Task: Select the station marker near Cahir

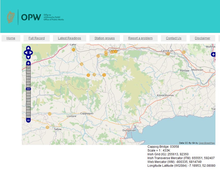Action: 73,50
